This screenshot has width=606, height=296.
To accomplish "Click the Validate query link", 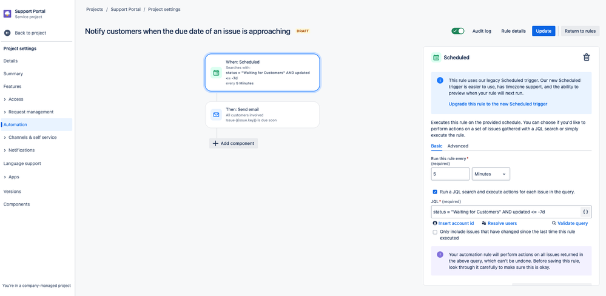I will (x=570, y=223).
